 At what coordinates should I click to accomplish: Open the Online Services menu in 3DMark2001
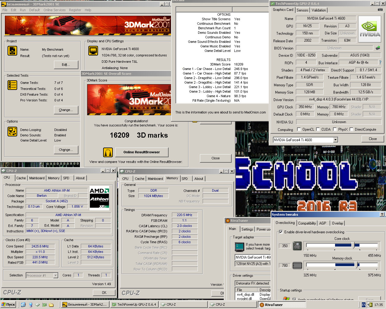(x=54, y=10)
